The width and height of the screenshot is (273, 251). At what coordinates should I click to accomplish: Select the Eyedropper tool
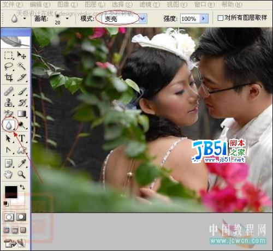click(22, 164)
